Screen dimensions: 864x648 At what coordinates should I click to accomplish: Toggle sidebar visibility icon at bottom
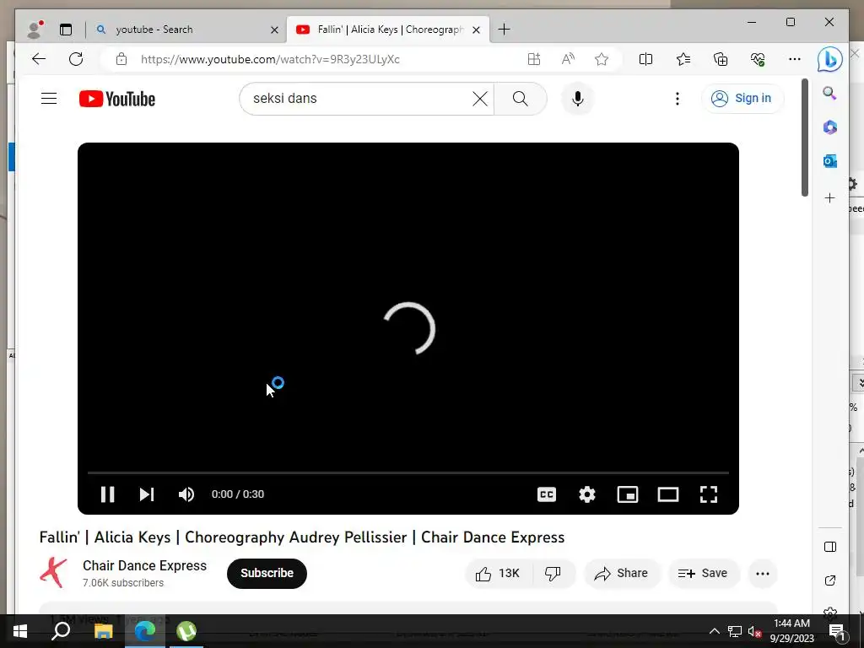(830, 547)
